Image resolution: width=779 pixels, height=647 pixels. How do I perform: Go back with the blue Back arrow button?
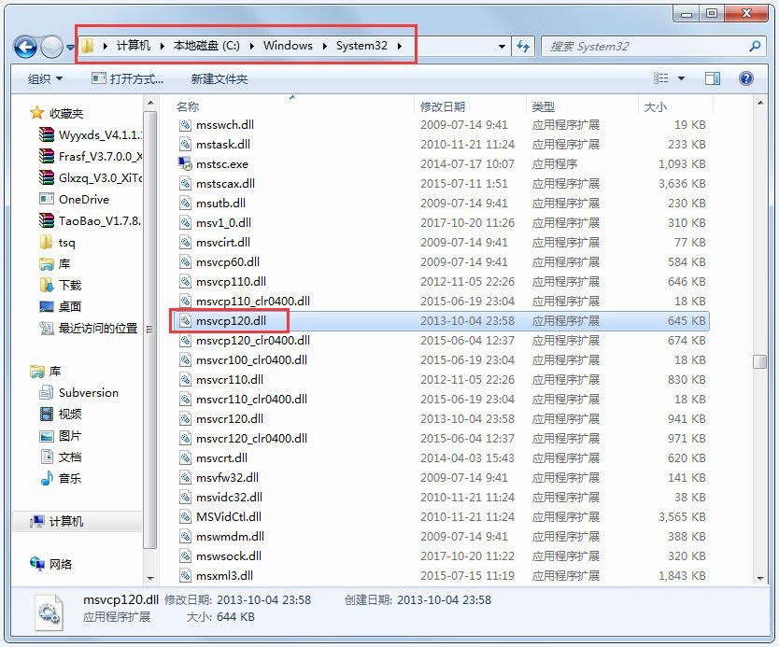coord(25,48)
